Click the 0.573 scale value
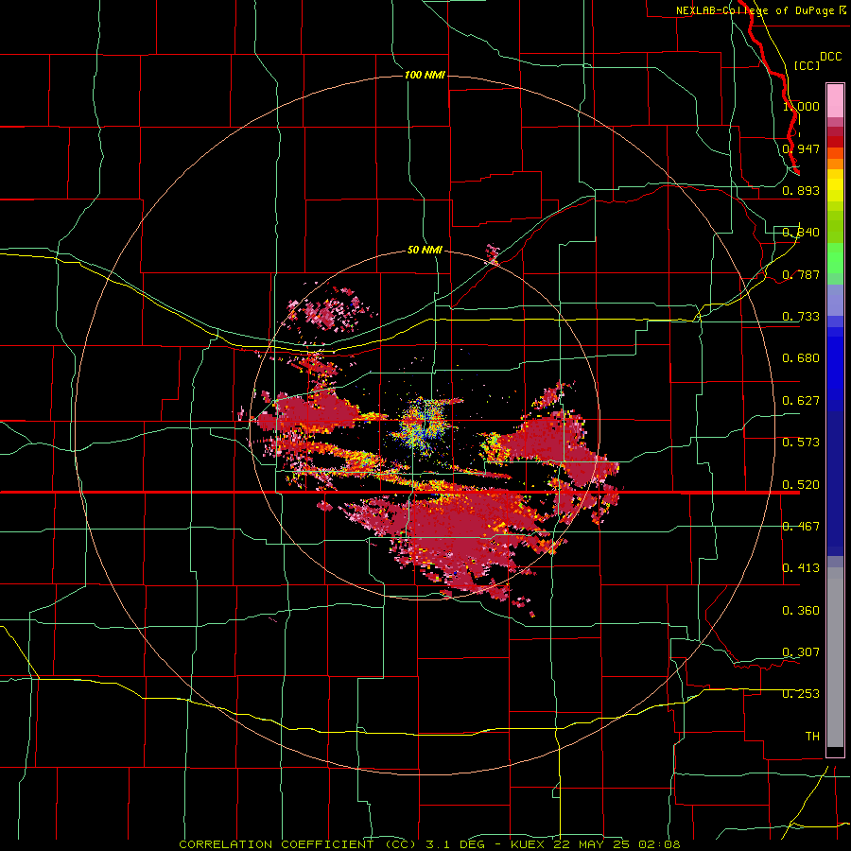The width and height of the screenshot is (851, 851). 801,443
